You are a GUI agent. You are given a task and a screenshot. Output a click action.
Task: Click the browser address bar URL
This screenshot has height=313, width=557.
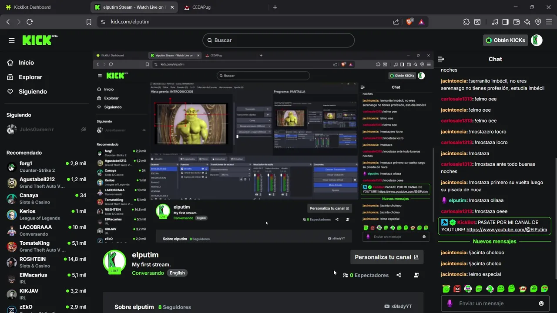pos(130,22)
